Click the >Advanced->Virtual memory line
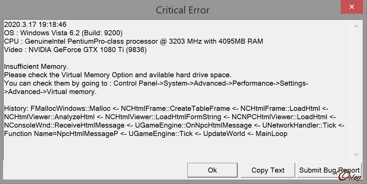 (50, 92)
